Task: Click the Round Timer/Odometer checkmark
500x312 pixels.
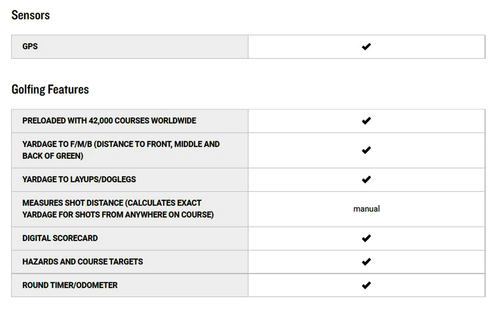Action: coord(366,285)
